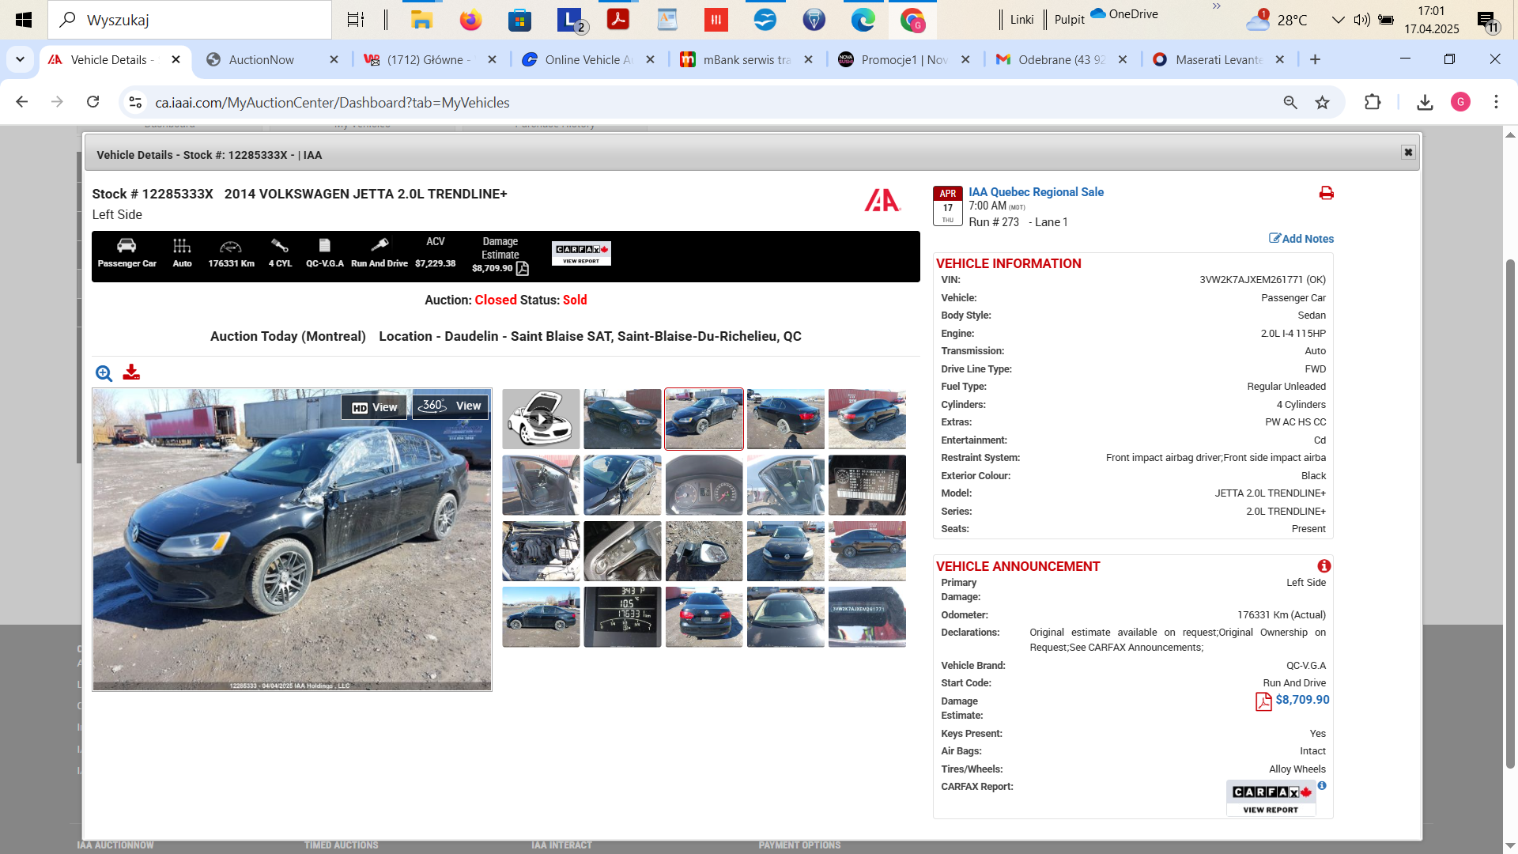Open the Chrome downloads icon
The width and height of the screenshot is (1518, 854).
(1425, 102)
